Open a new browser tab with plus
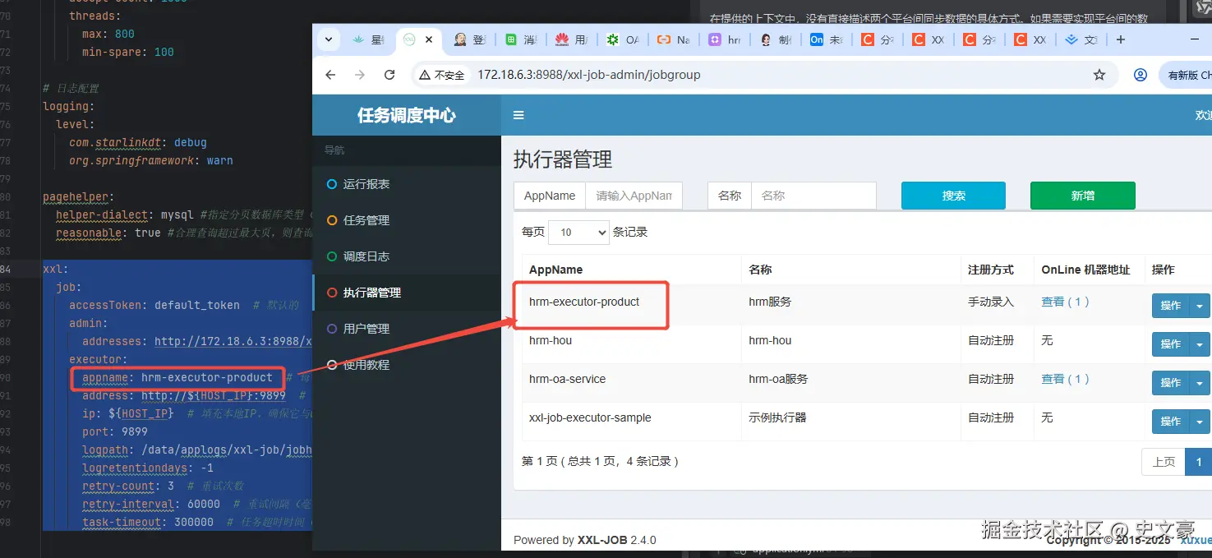This screenshot has width=1212, height=558. click(x=1121, y=39)
